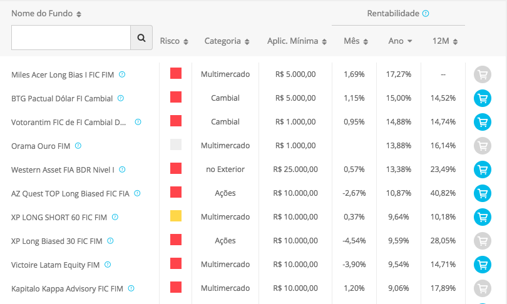
Task: Open AZ Quest TOP Long Biased fund
Action: click(70, 193)
